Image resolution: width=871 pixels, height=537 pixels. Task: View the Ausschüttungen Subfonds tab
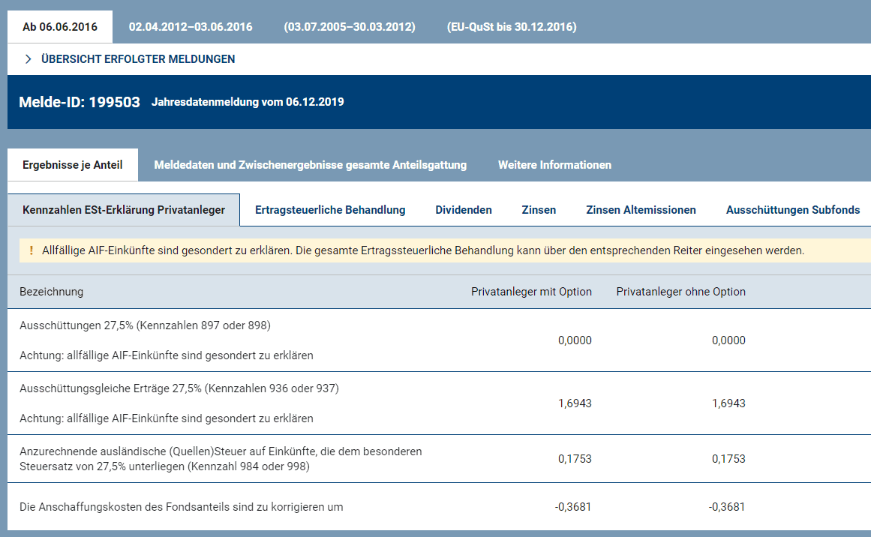click(793, 210)
